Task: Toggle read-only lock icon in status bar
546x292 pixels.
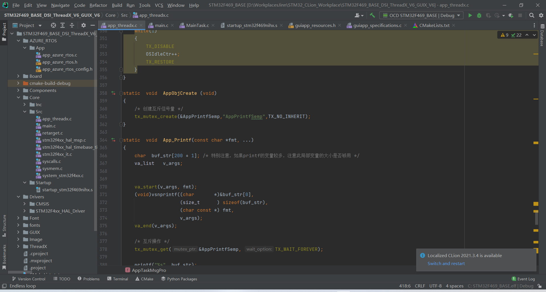Action: pyautogui.click(x=539, y=286)
